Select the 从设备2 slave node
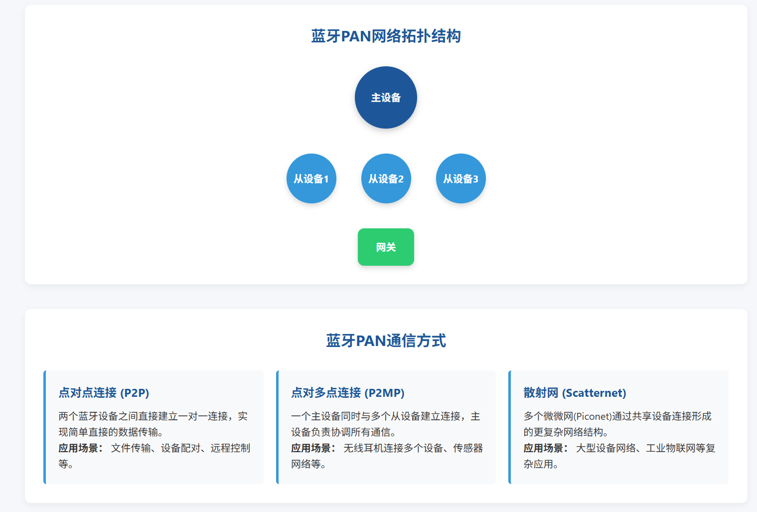 386,178
